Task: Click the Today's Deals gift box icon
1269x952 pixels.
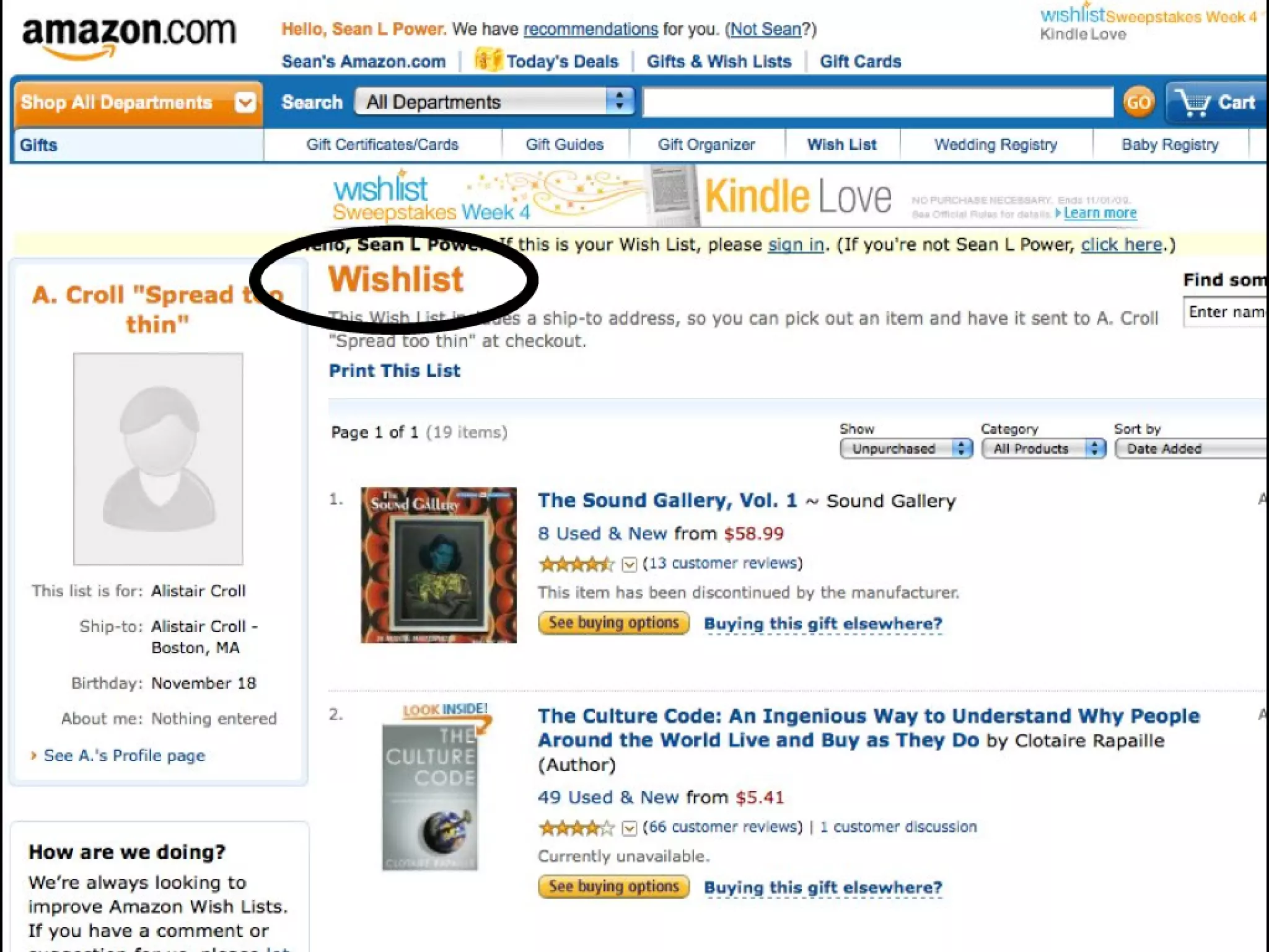Action: (x=488, y=60)
